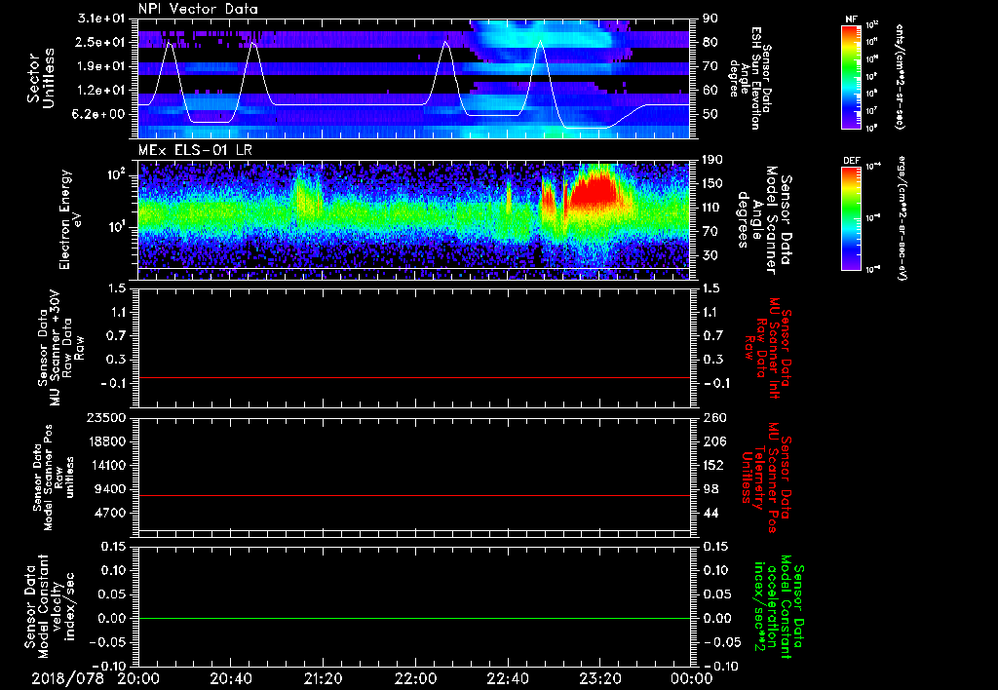Click the 20:40 time axis label

tap(231, 678)
